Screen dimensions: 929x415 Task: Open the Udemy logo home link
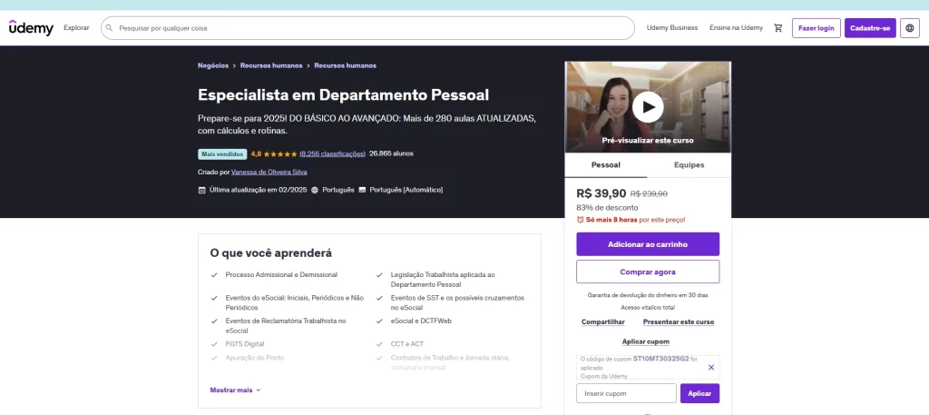[x=31, y=28]
